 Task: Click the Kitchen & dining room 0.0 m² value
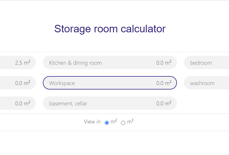point(164,63)
